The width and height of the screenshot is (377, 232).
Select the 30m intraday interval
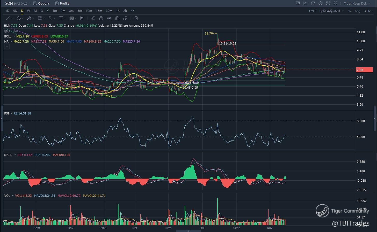[x=109, y=11]
